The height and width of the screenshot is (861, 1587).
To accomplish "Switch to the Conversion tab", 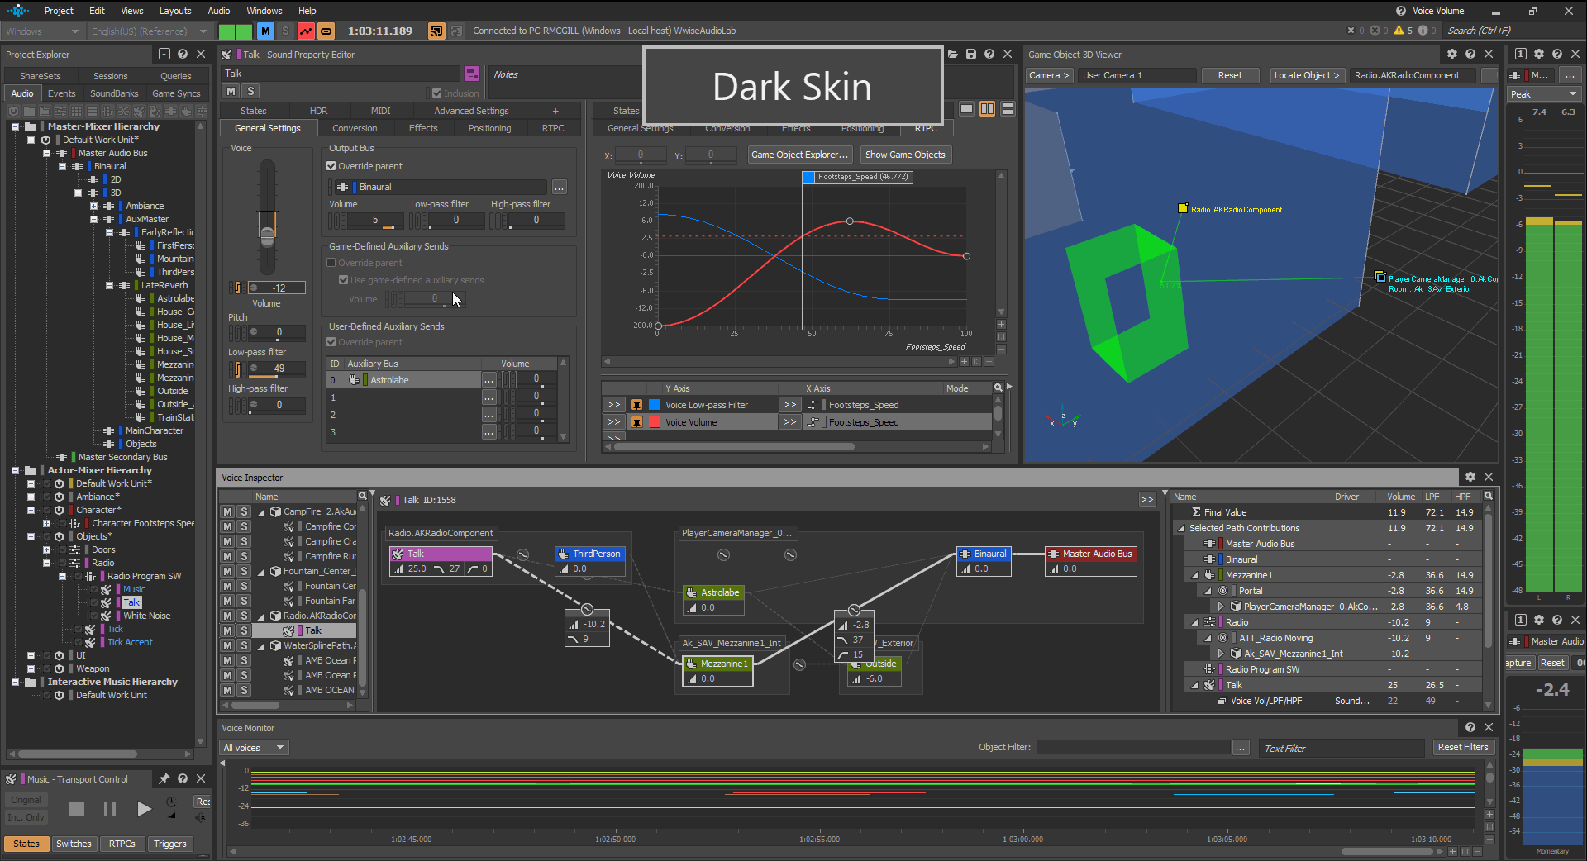I will [x=356, y=127].
